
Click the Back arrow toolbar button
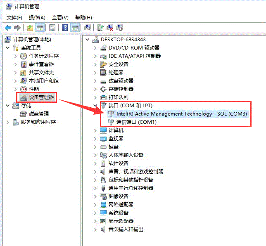coord(8,28)
